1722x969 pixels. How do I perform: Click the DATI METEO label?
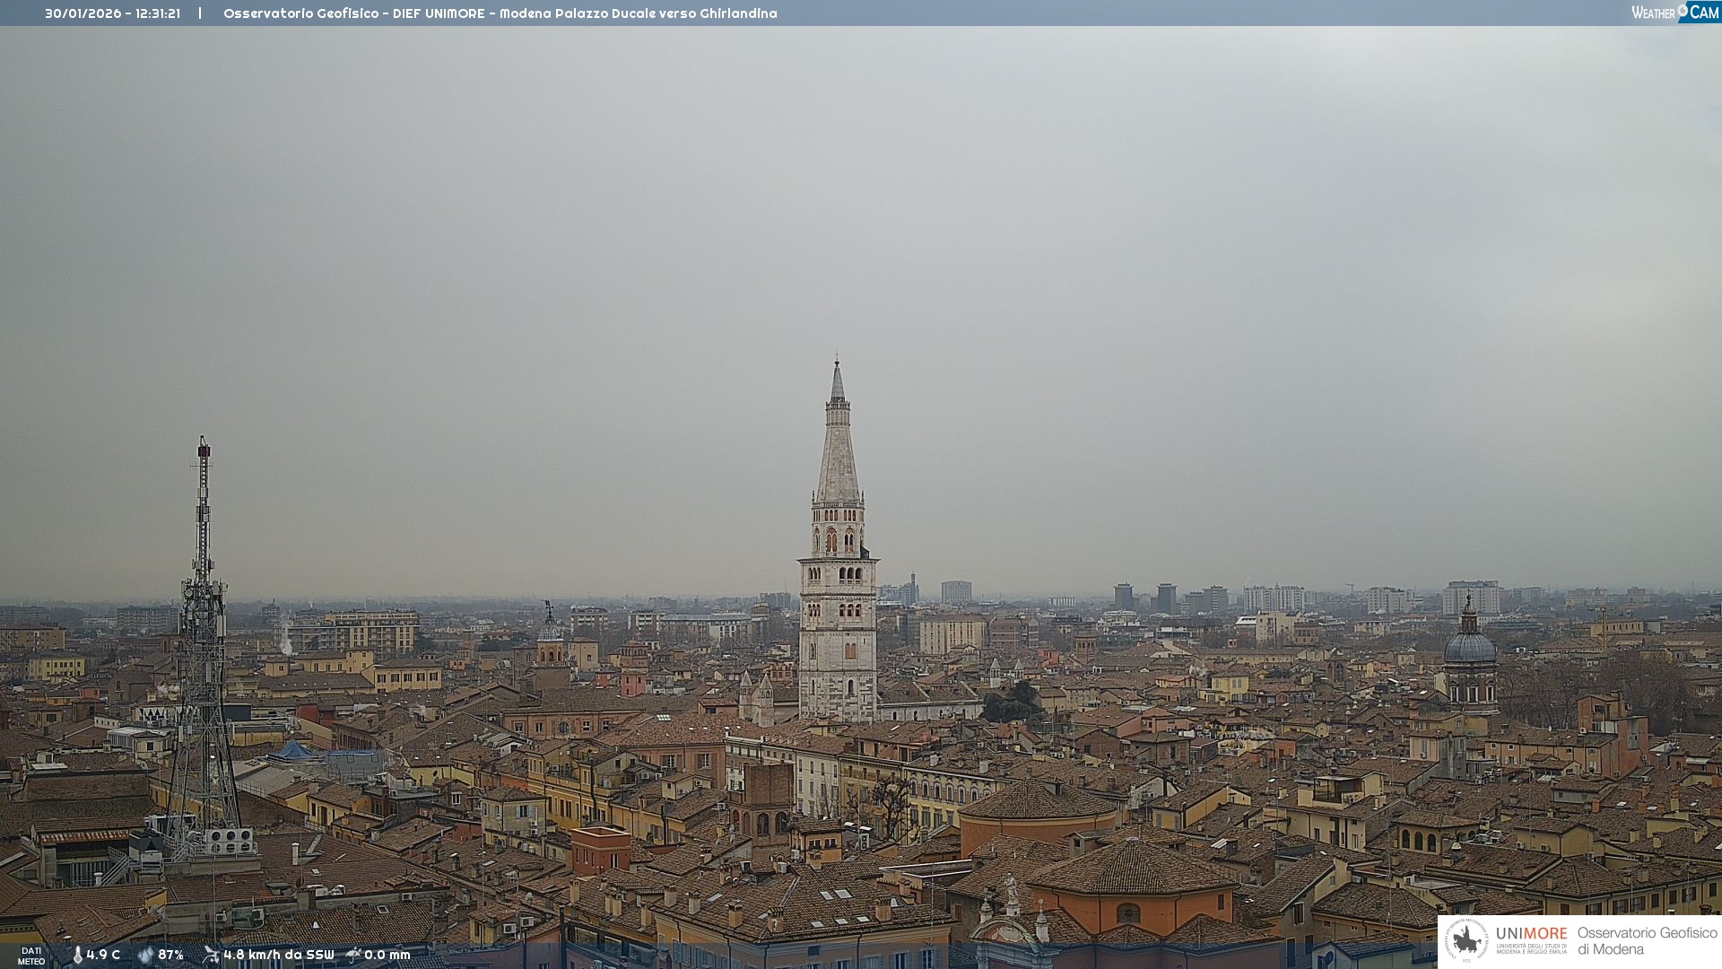point(31,956)
